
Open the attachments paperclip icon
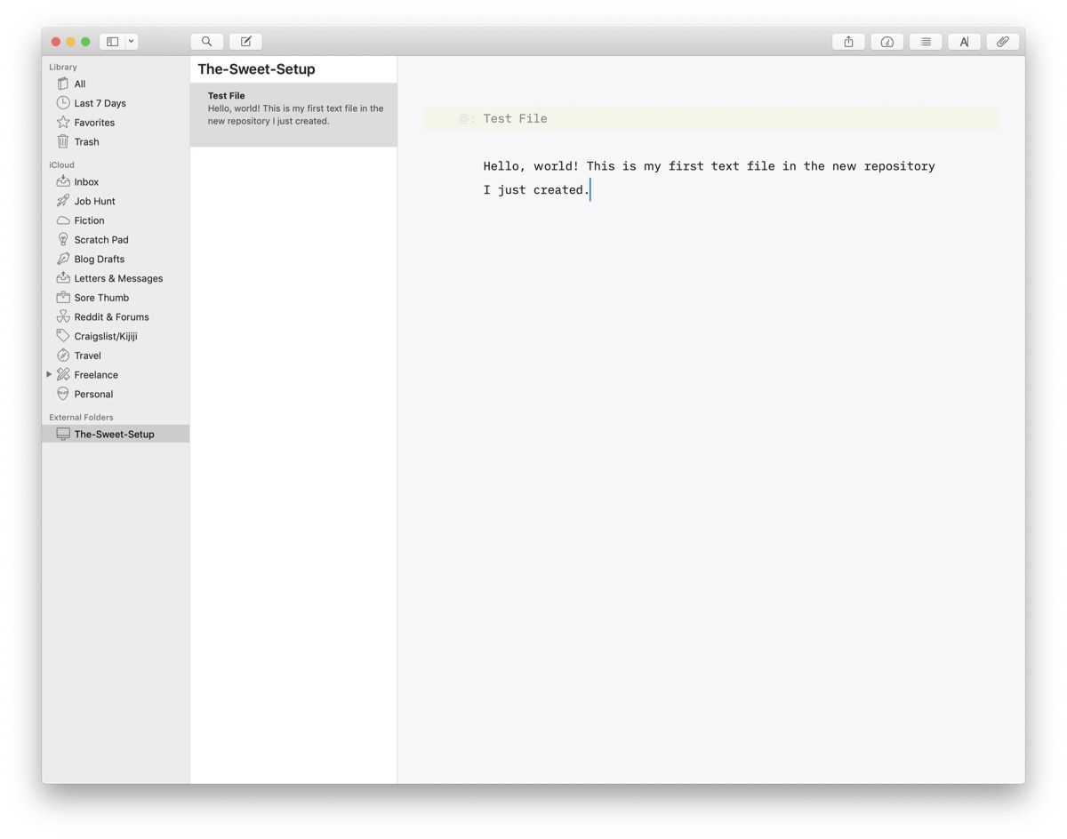click(x=1003, y=42)
